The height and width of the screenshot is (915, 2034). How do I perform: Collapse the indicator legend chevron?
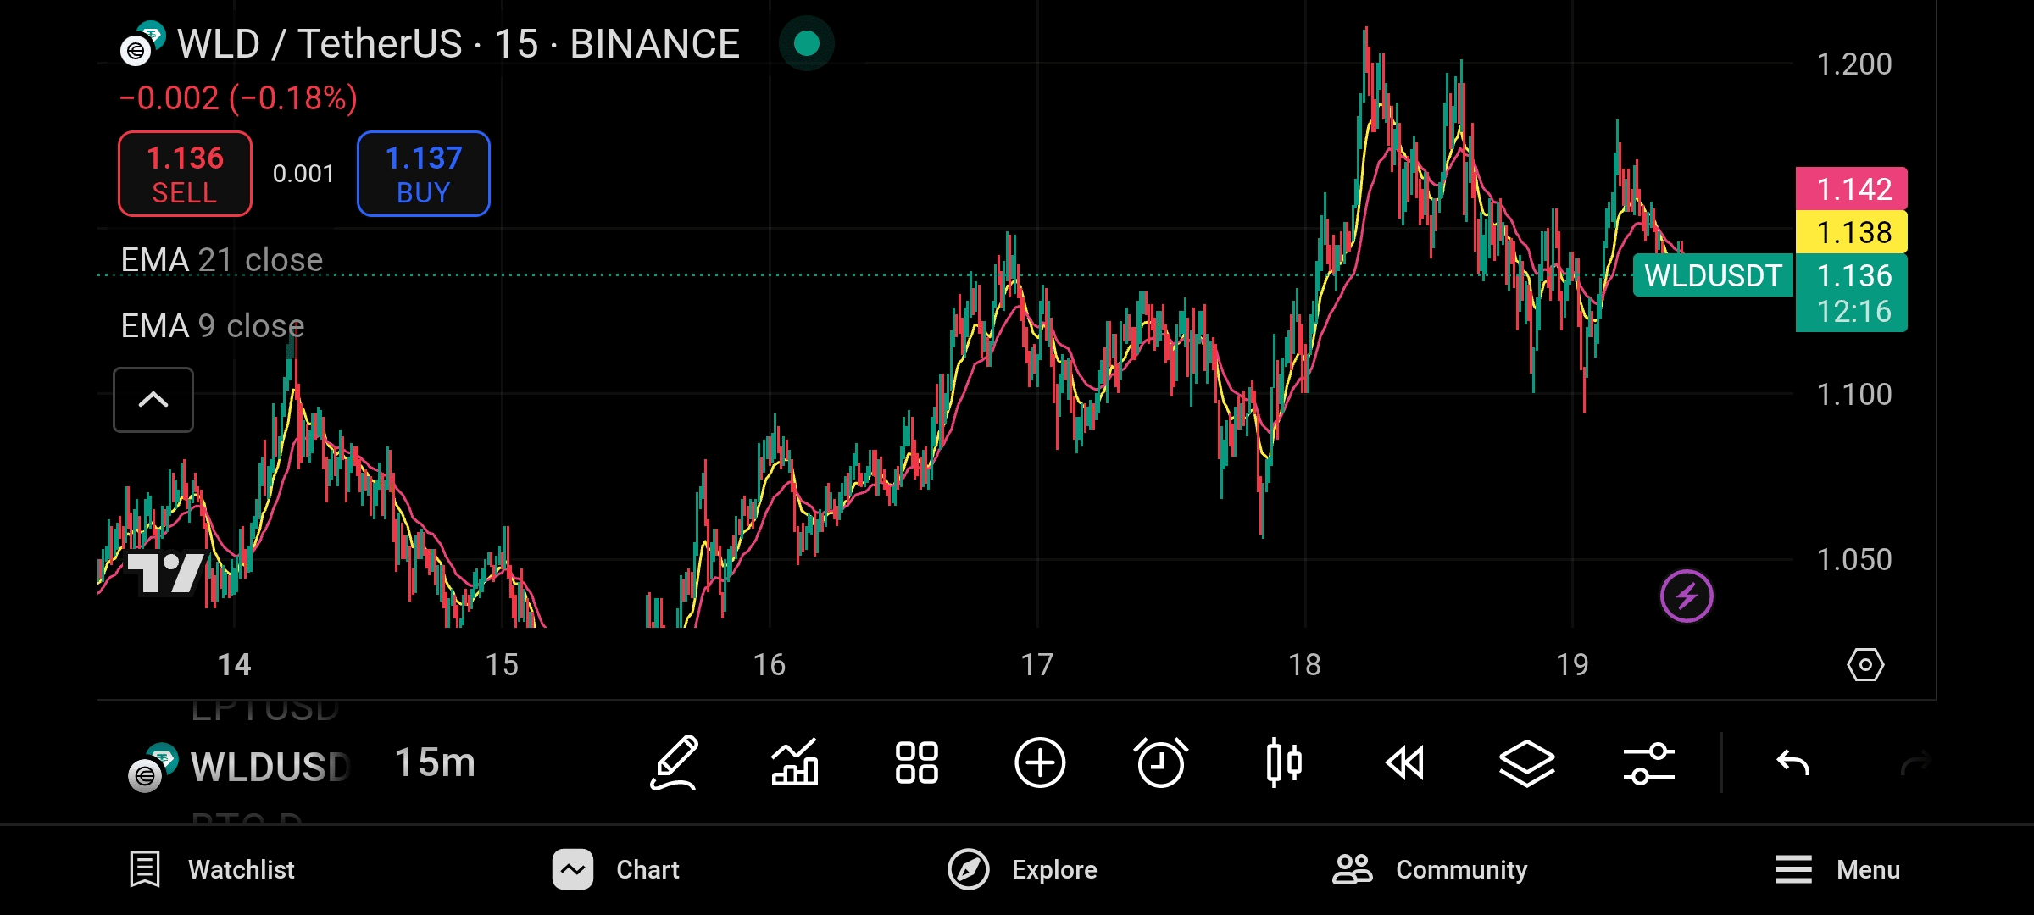pos(153,400)
